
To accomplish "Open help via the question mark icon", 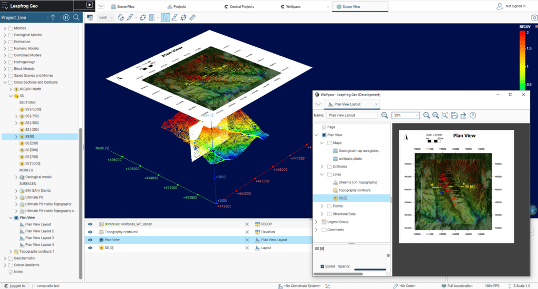I will [x=473, y=115].
